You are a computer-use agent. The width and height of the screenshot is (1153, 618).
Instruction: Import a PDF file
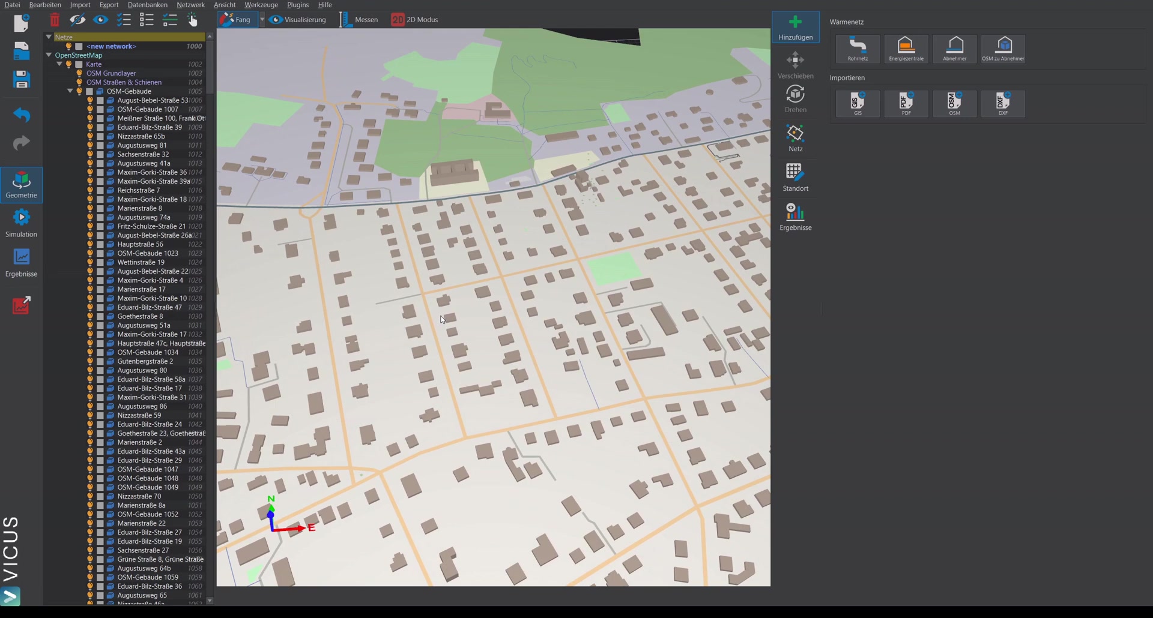[906, 104]
